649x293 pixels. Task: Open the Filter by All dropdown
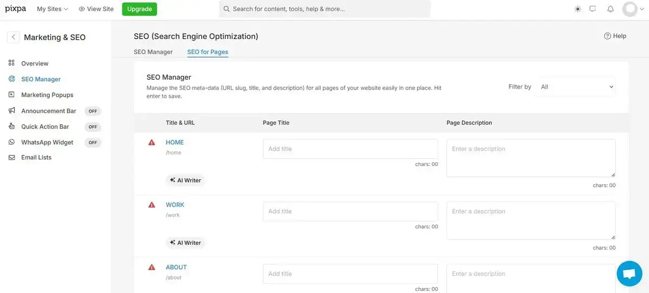pos(576,86)
